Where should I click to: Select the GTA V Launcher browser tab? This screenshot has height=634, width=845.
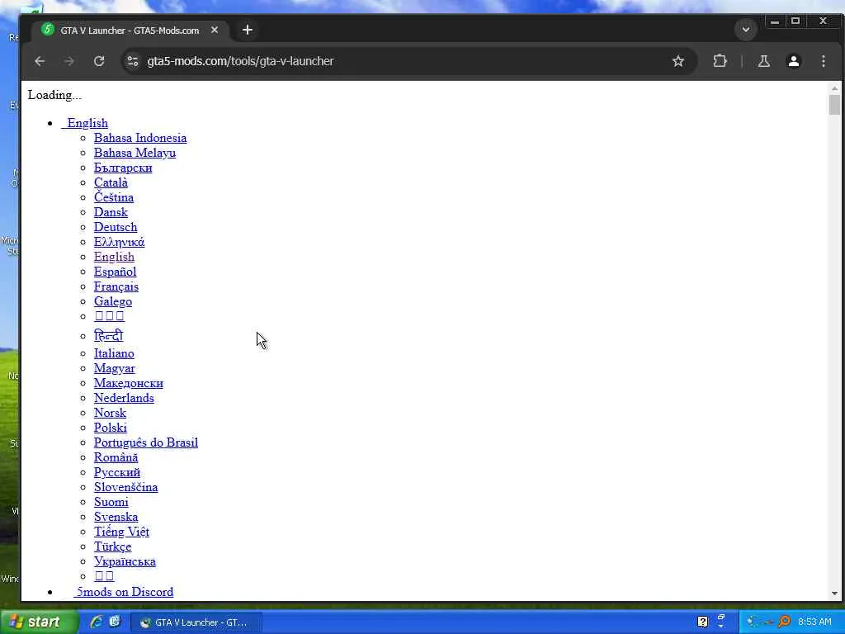130,31
